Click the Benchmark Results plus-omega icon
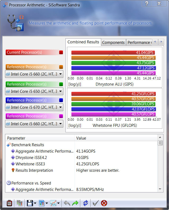This screenshot has width=169, height=210. click(x=9, y=145)
